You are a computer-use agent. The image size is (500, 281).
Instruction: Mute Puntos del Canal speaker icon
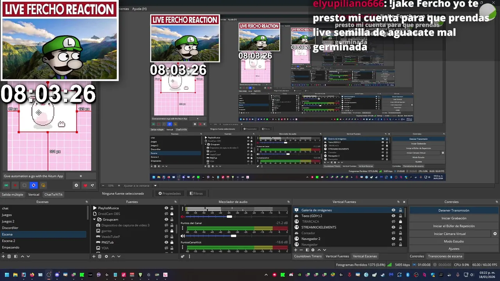pyautogui.click(x=182, y=236)
